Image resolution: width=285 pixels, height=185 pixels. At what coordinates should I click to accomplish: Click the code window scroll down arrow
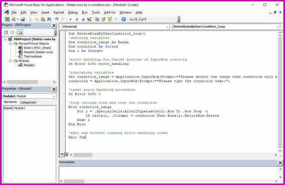(x=280, y=151)
